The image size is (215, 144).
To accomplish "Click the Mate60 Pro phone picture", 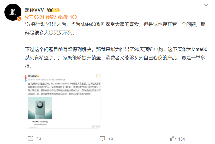I will coord(40,108).
